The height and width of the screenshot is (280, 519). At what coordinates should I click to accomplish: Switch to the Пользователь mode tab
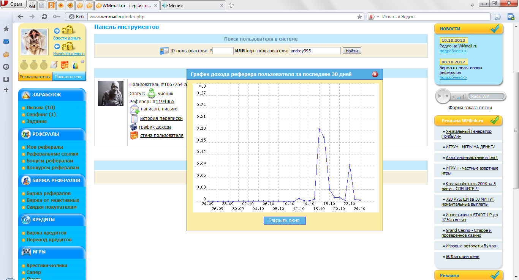tap(68, 76)
